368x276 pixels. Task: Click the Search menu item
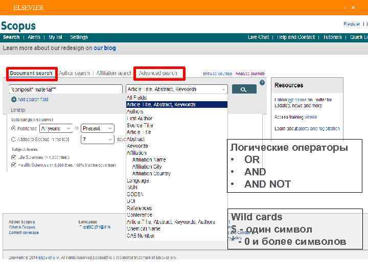tap(11, 37)
